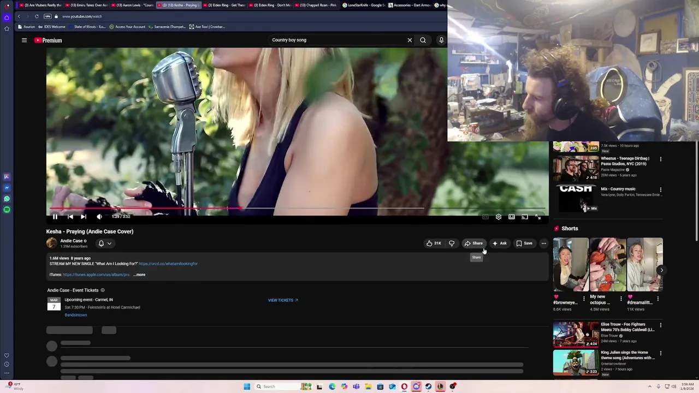Open more actions three-dot menu
This screenshot has width=699, height=393.
543,243
